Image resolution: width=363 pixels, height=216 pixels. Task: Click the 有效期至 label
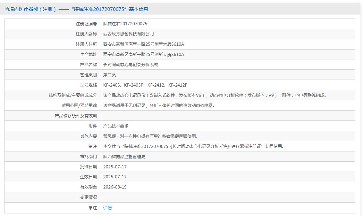89,187
